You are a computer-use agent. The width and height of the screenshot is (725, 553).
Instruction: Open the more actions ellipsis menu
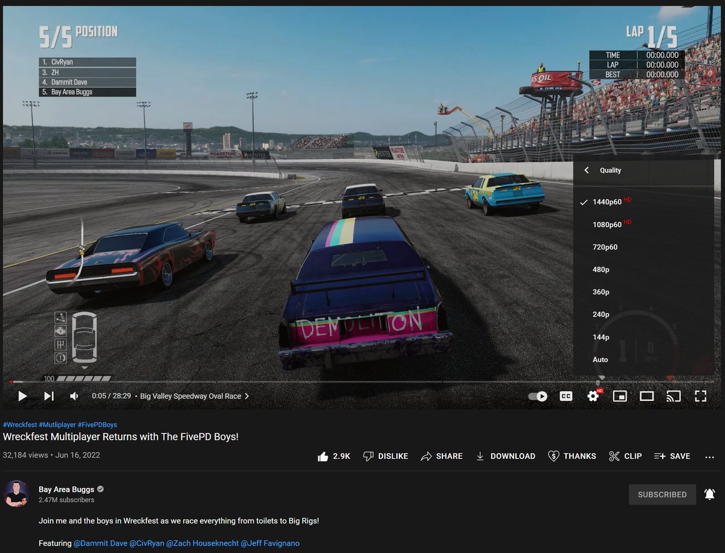pos(709,456)
